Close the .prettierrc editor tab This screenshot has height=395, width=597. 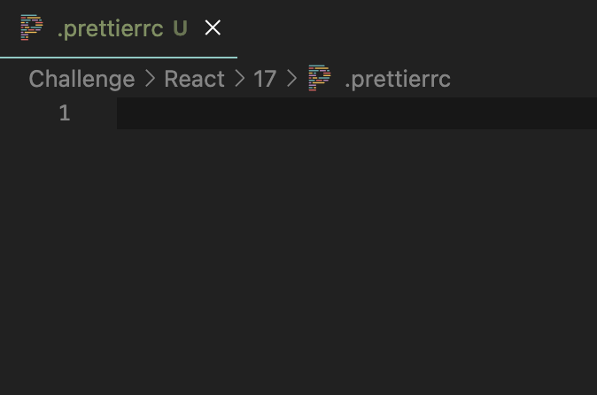[x=213, y=27]
